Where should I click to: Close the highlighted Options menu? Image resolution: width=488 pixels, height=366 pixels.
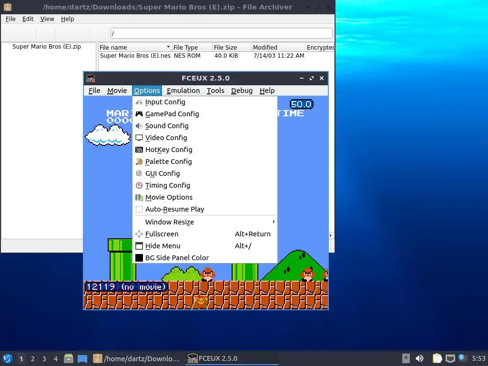147,91
